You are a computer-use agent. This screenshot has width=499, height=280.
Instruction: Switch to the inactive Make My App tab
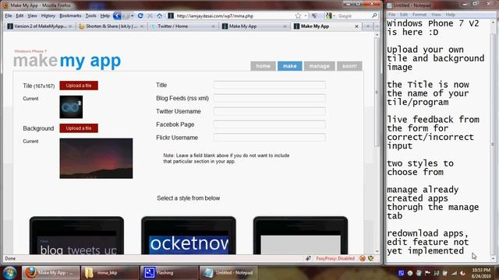(x=255, y=26)
